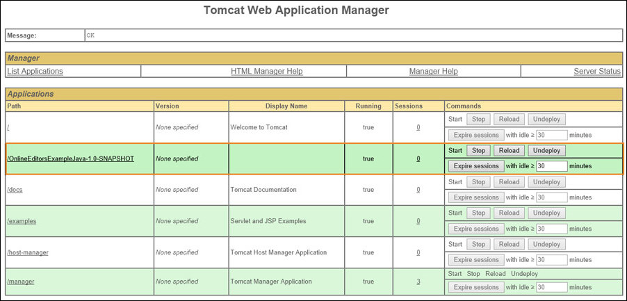Screen dimensions: 627x301
Task: Stop the OnlineEditorsExampleJava application
Action: click(478, 151)
